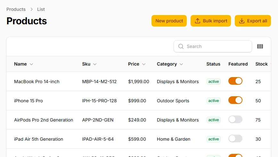Click Home & Garden category cell
This screenshot has height=157, width=278.
174,139
